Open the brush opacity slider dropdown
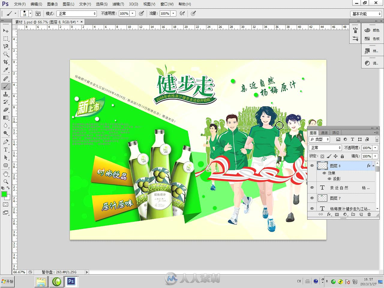This screenshot has height=288, width=384. 133,13
